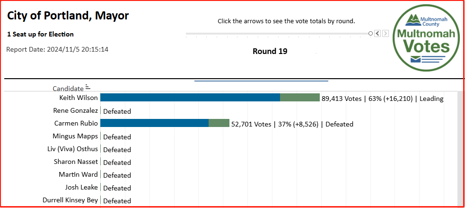Select Carmen Rubio's green transferred-votes segment
The height and width of the screenshot is (208, 465).
click(219, 123)
